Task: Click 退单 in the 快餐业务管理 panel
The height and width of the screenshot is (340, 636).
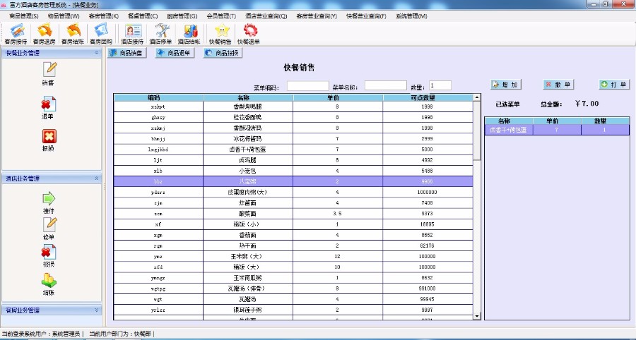Action: (48, 108)
